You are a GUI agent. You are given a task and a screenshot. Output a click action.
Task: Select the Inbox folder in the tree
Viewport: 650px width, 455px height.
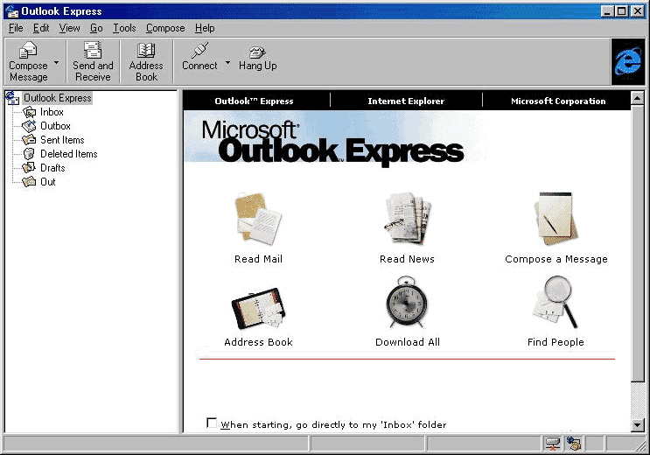(x=52, y=112)
